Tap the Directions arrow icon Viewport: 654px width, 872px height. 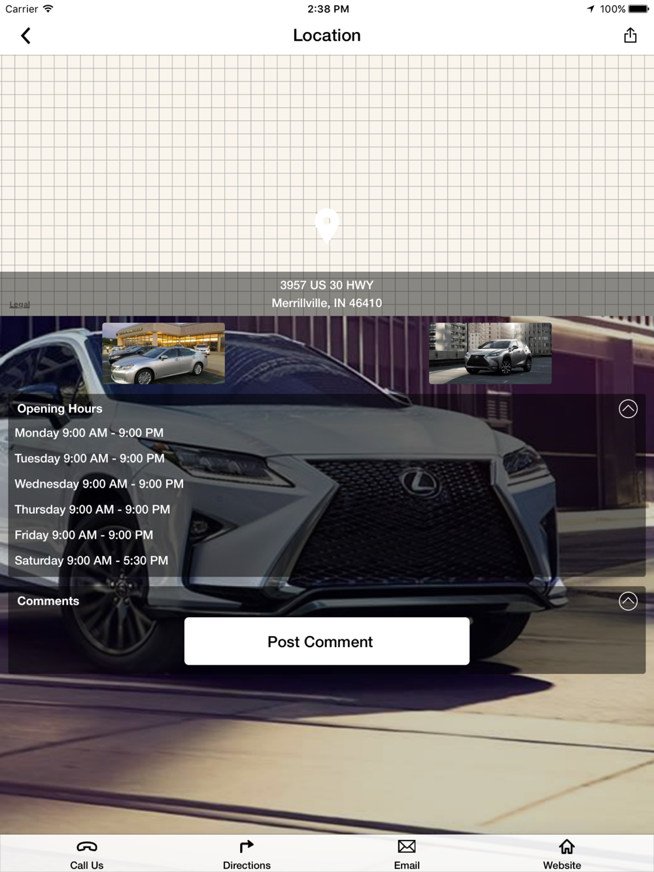[247, 847]
